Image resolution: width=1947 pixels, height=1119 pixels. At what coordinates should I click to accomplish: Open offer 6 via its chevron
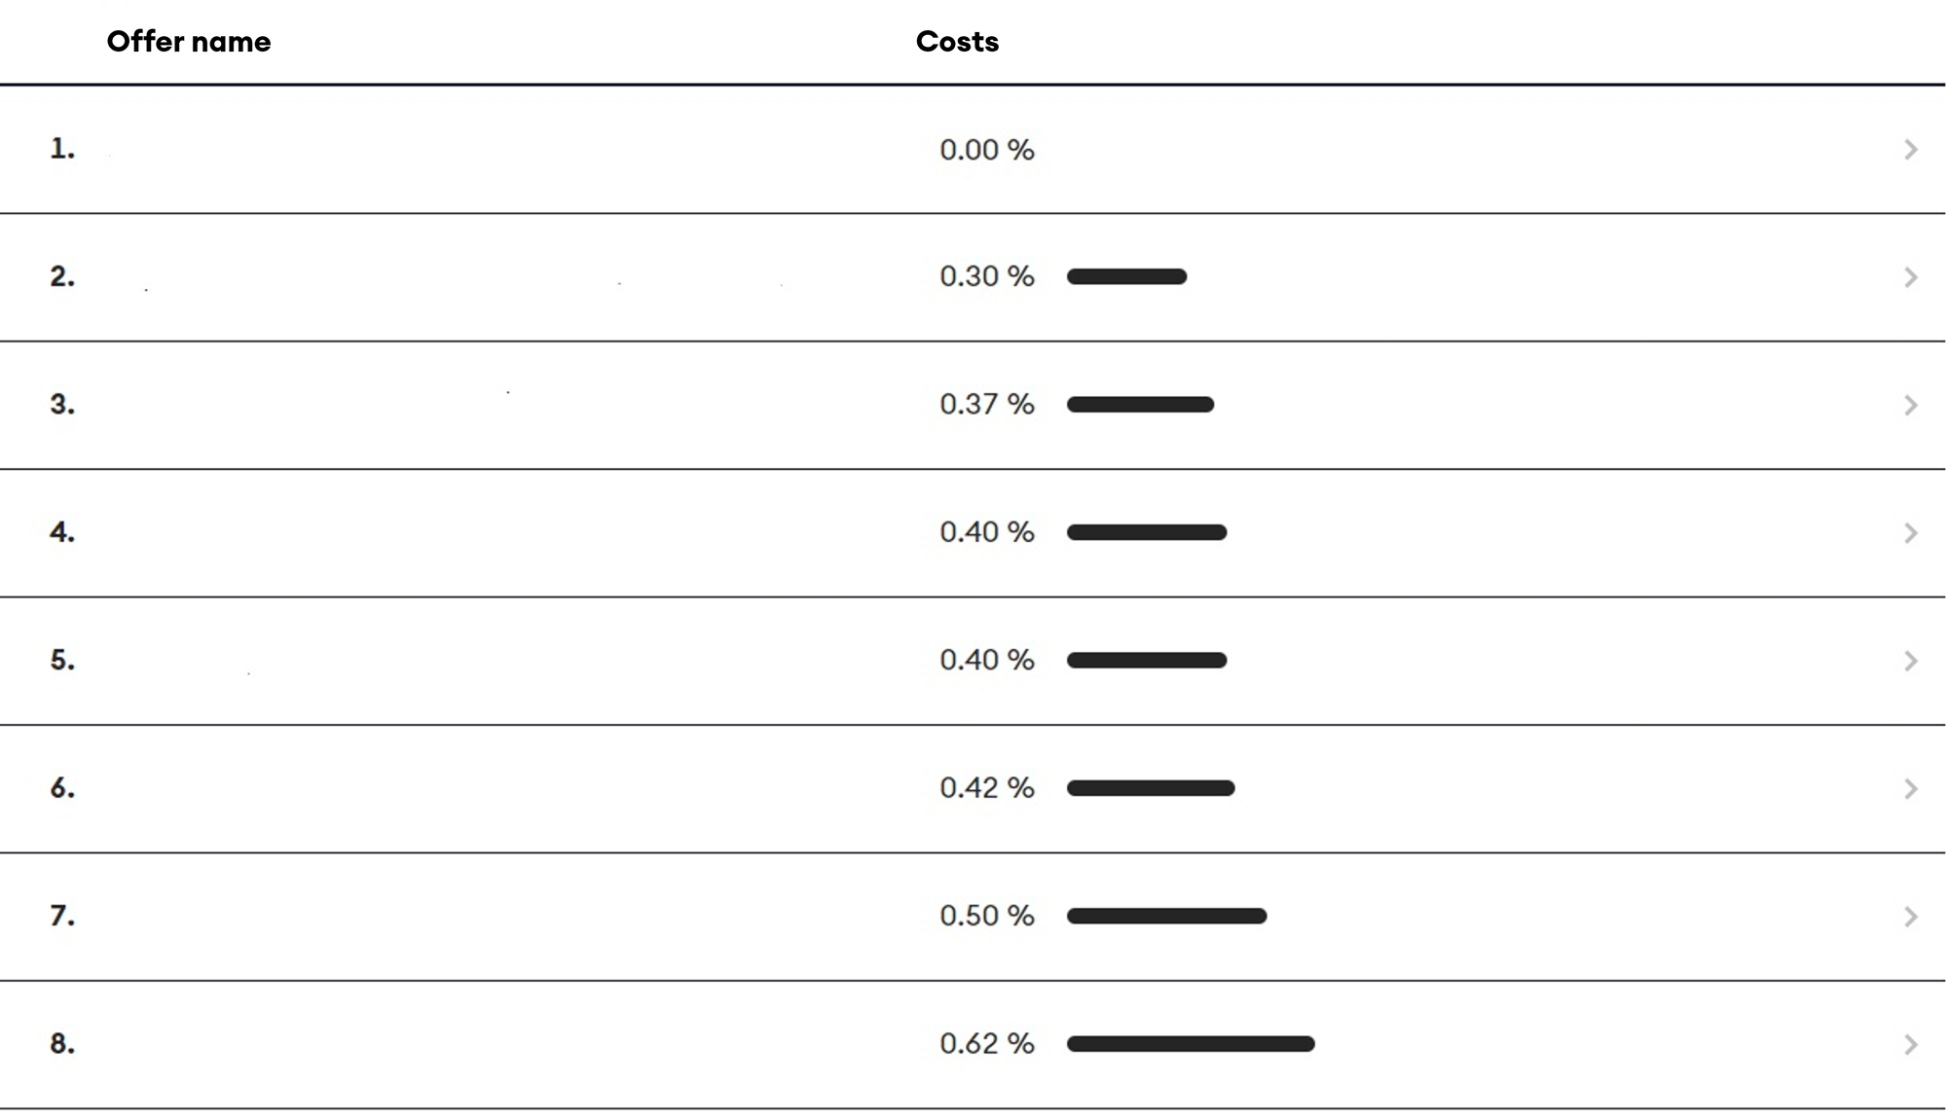coord(1910,788)
